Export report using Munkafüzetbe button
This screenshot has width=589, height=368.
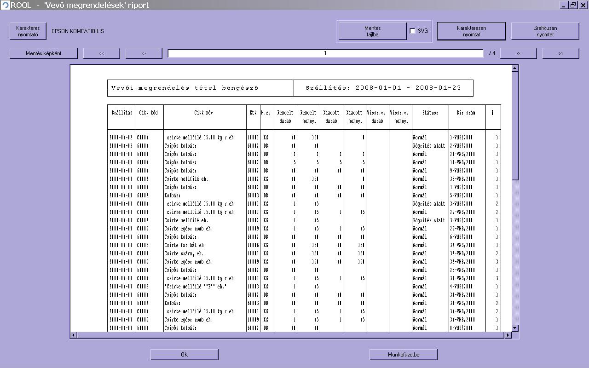click(403, 355)
